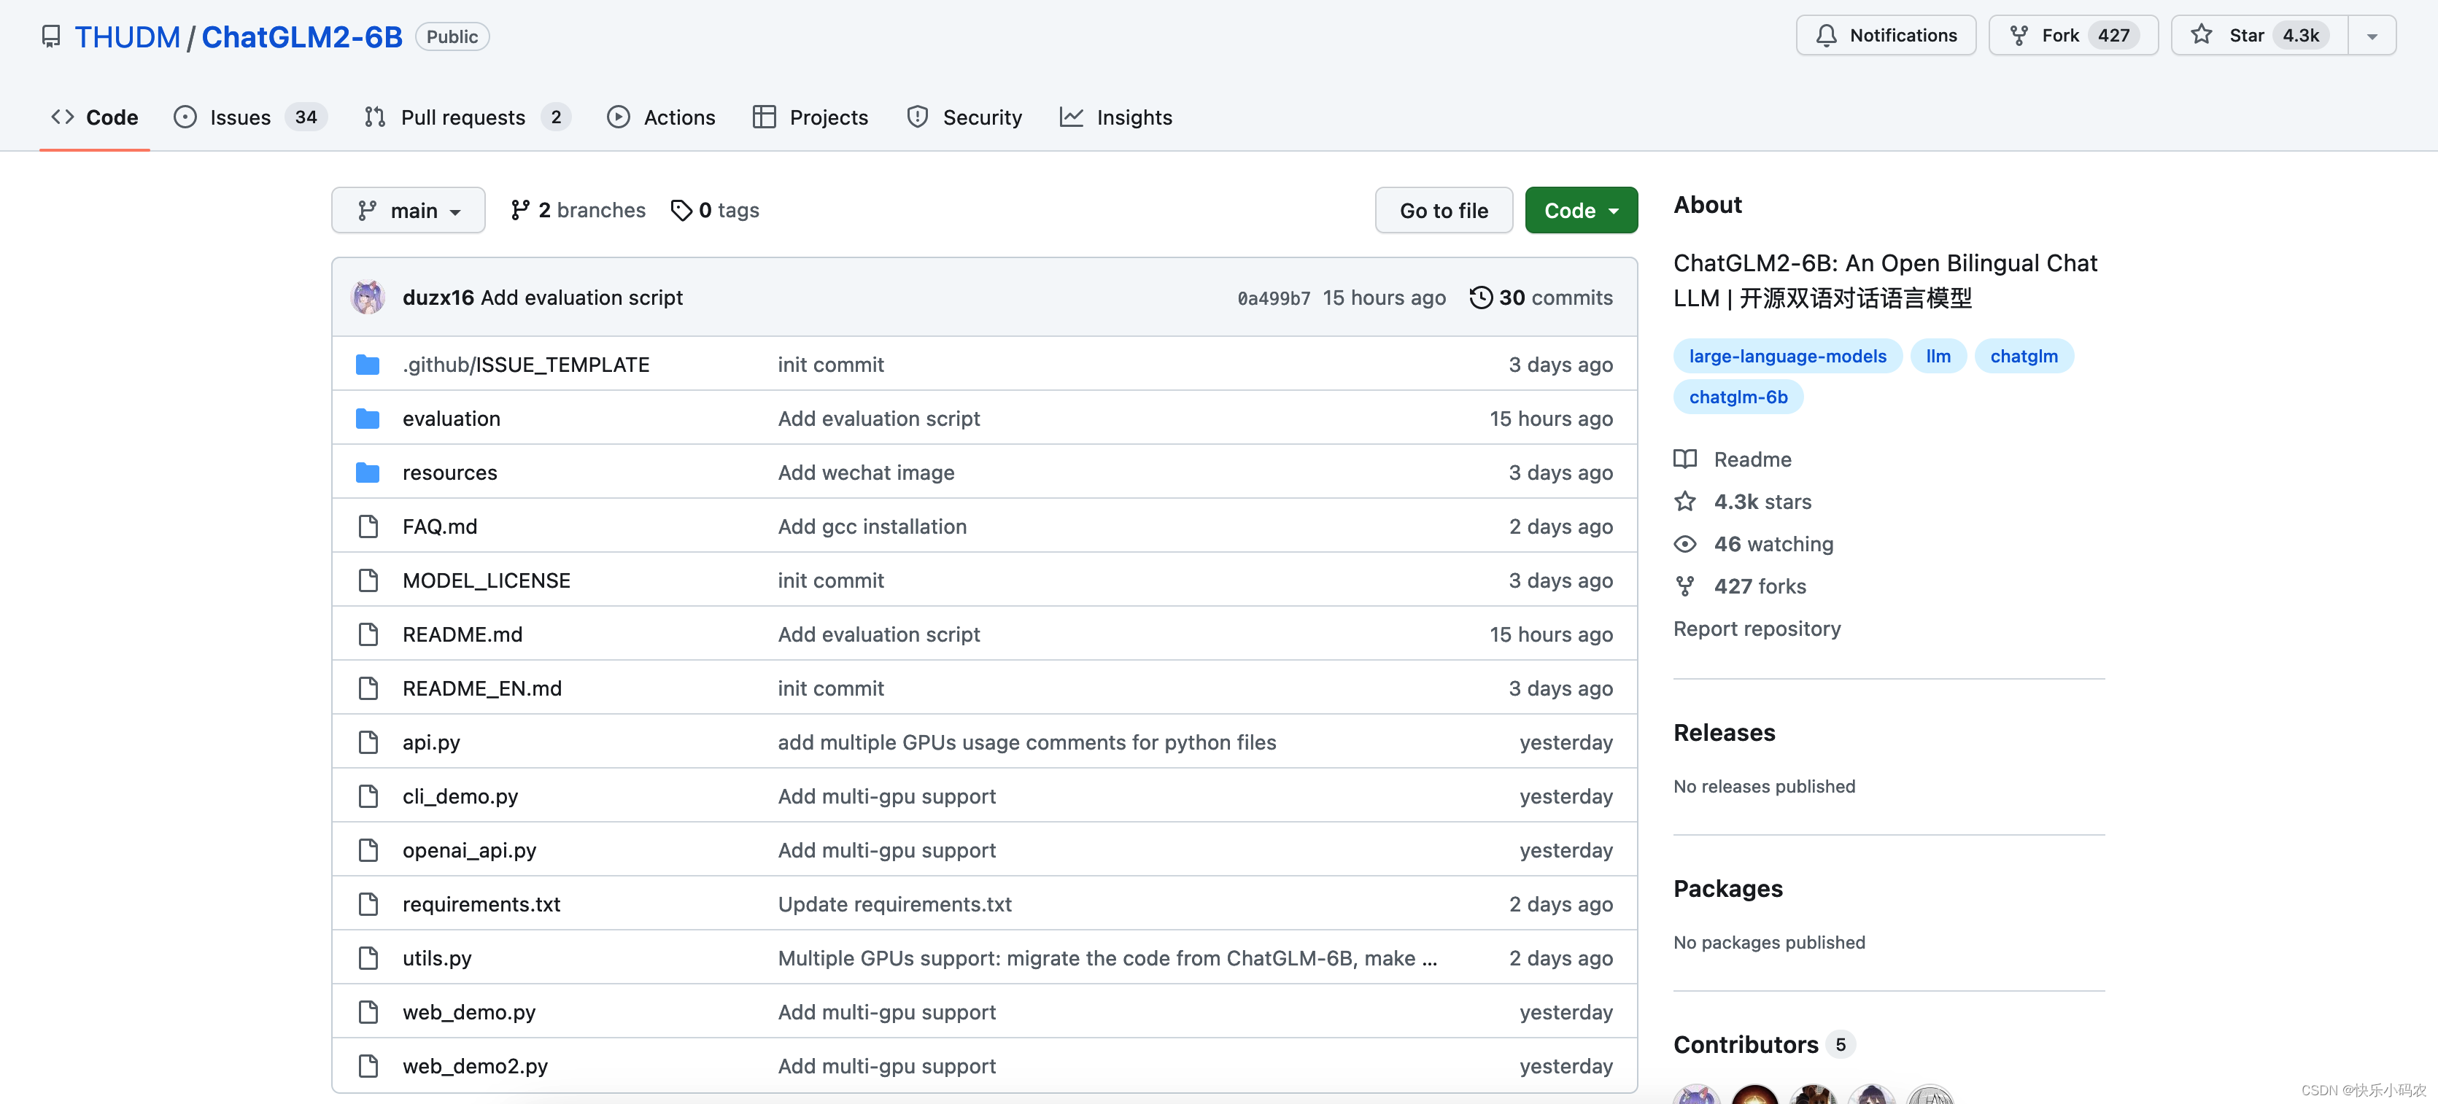The width and height of the screenshot is (2438, 1104).
Task: Open the THUDM organization link
Action: click(x=128, y=37)
